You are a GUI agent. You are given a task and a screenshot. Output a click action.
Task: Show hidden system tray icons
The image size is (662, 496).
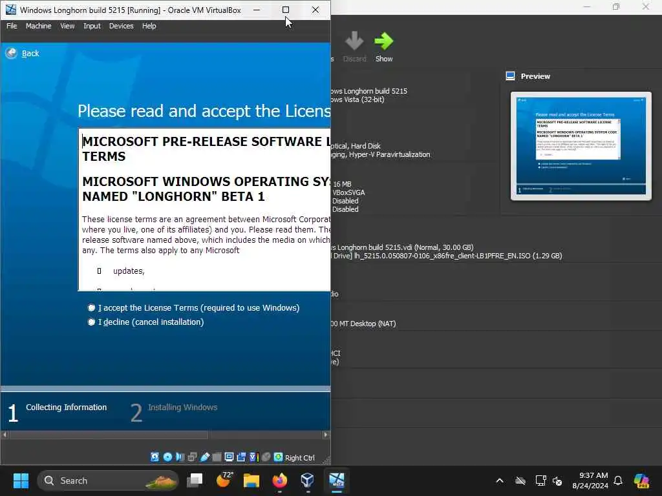500,480
